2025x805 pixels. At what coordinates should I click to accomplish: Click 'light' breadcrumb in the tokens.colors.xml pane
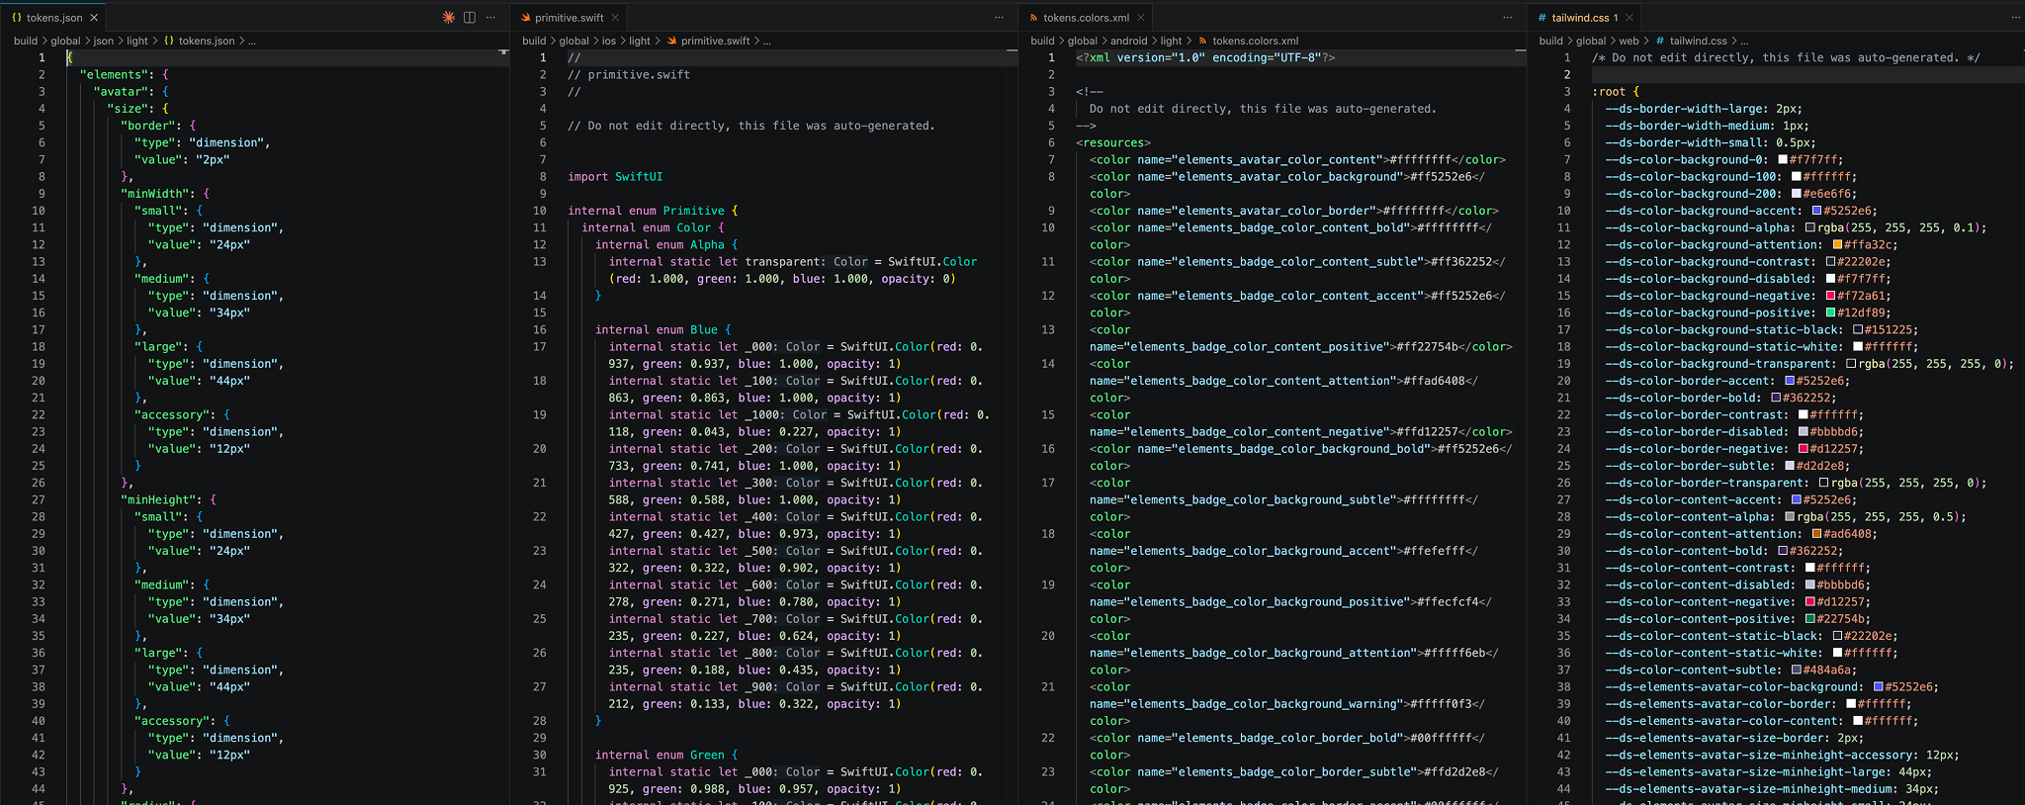click(1172, 41)
